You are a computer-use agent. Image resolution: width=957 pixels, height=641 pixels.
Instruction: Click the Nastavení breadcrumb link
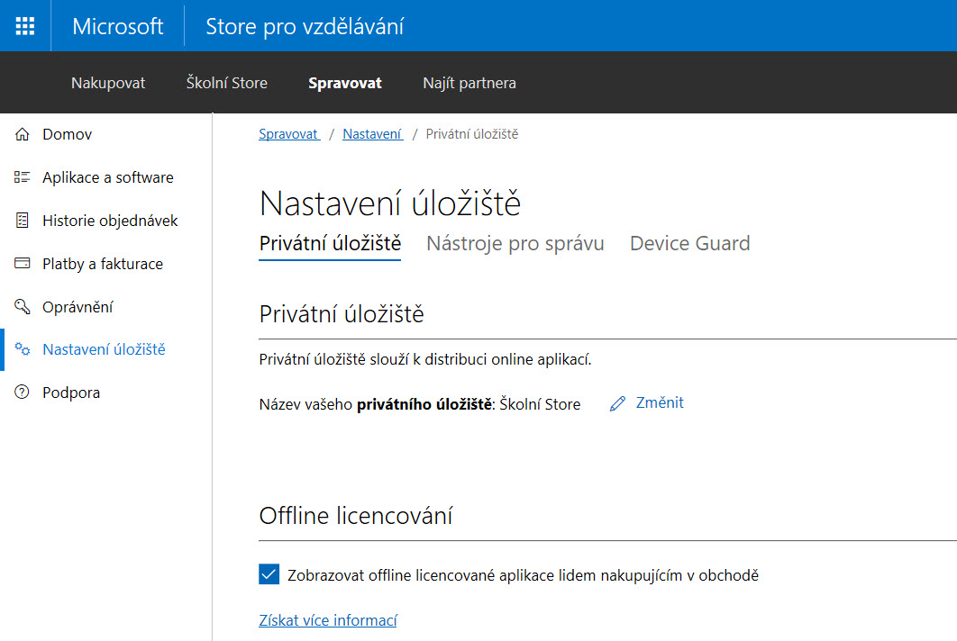point(371,134)
